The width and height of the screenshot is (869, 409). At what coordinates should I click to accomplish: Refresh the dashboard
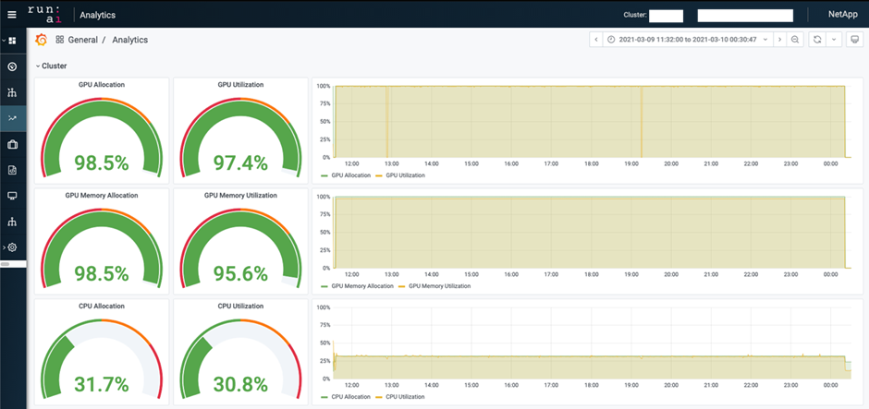pyautogui.click(x=817, y=40)
